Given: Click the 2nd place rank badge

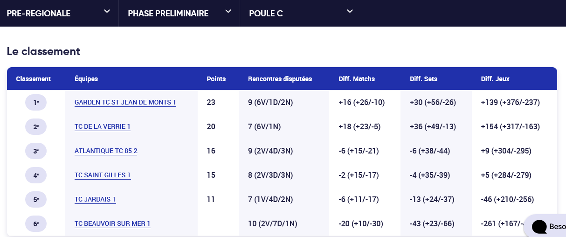Looking at the screenshot, I should point(36,126).
